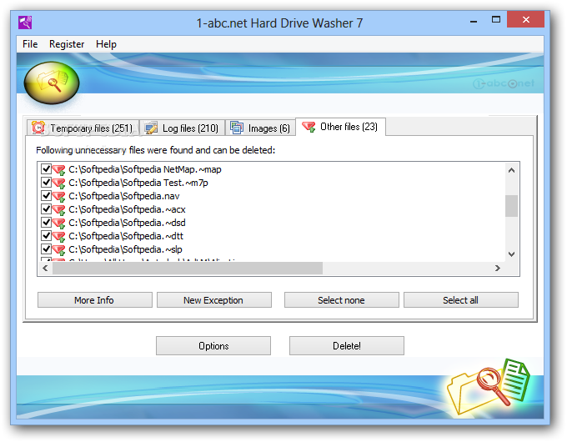The width and height of the screenshot is (567, 442).
Task: Minimize the Hard Drive Washer window
Action: pos(474,20)
